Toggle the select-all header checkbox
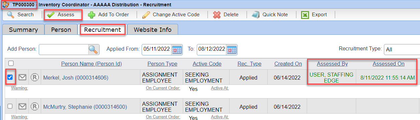 click(x=11, y=63)
